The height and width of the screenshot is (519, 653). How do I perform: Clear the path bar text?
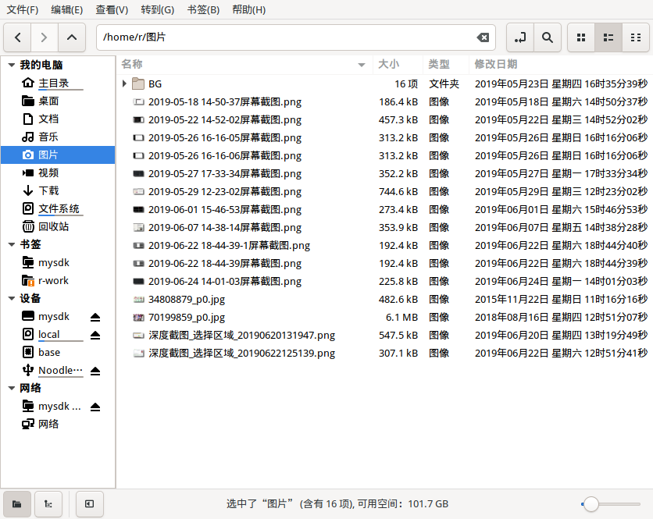483,37
